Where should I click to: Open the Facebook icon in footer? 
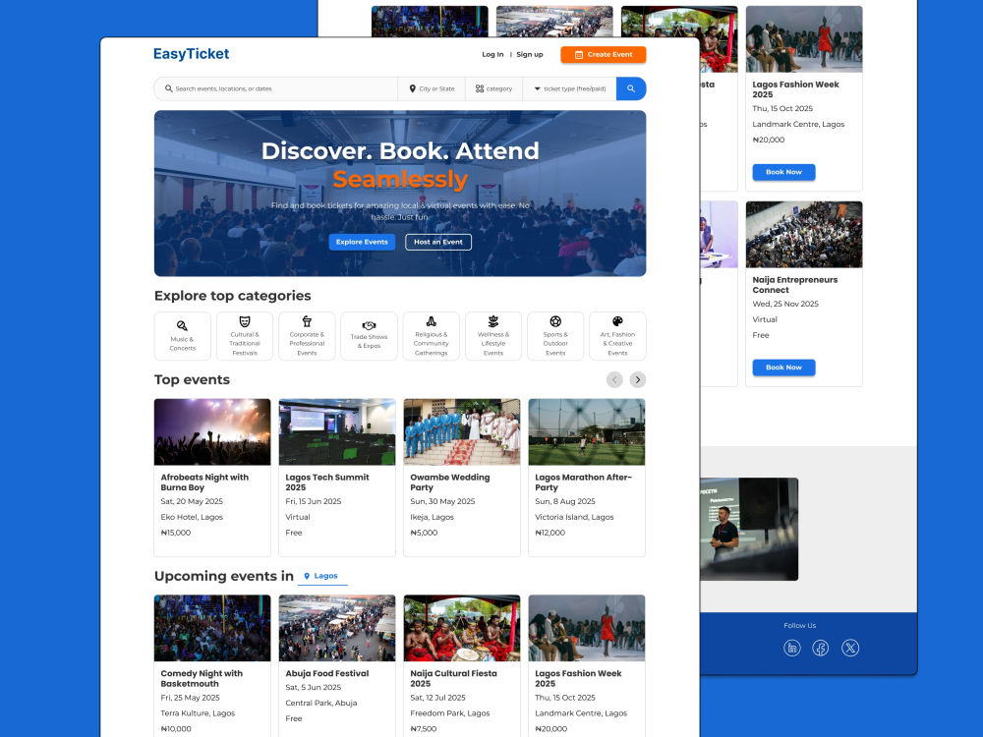tap(821, 648)
